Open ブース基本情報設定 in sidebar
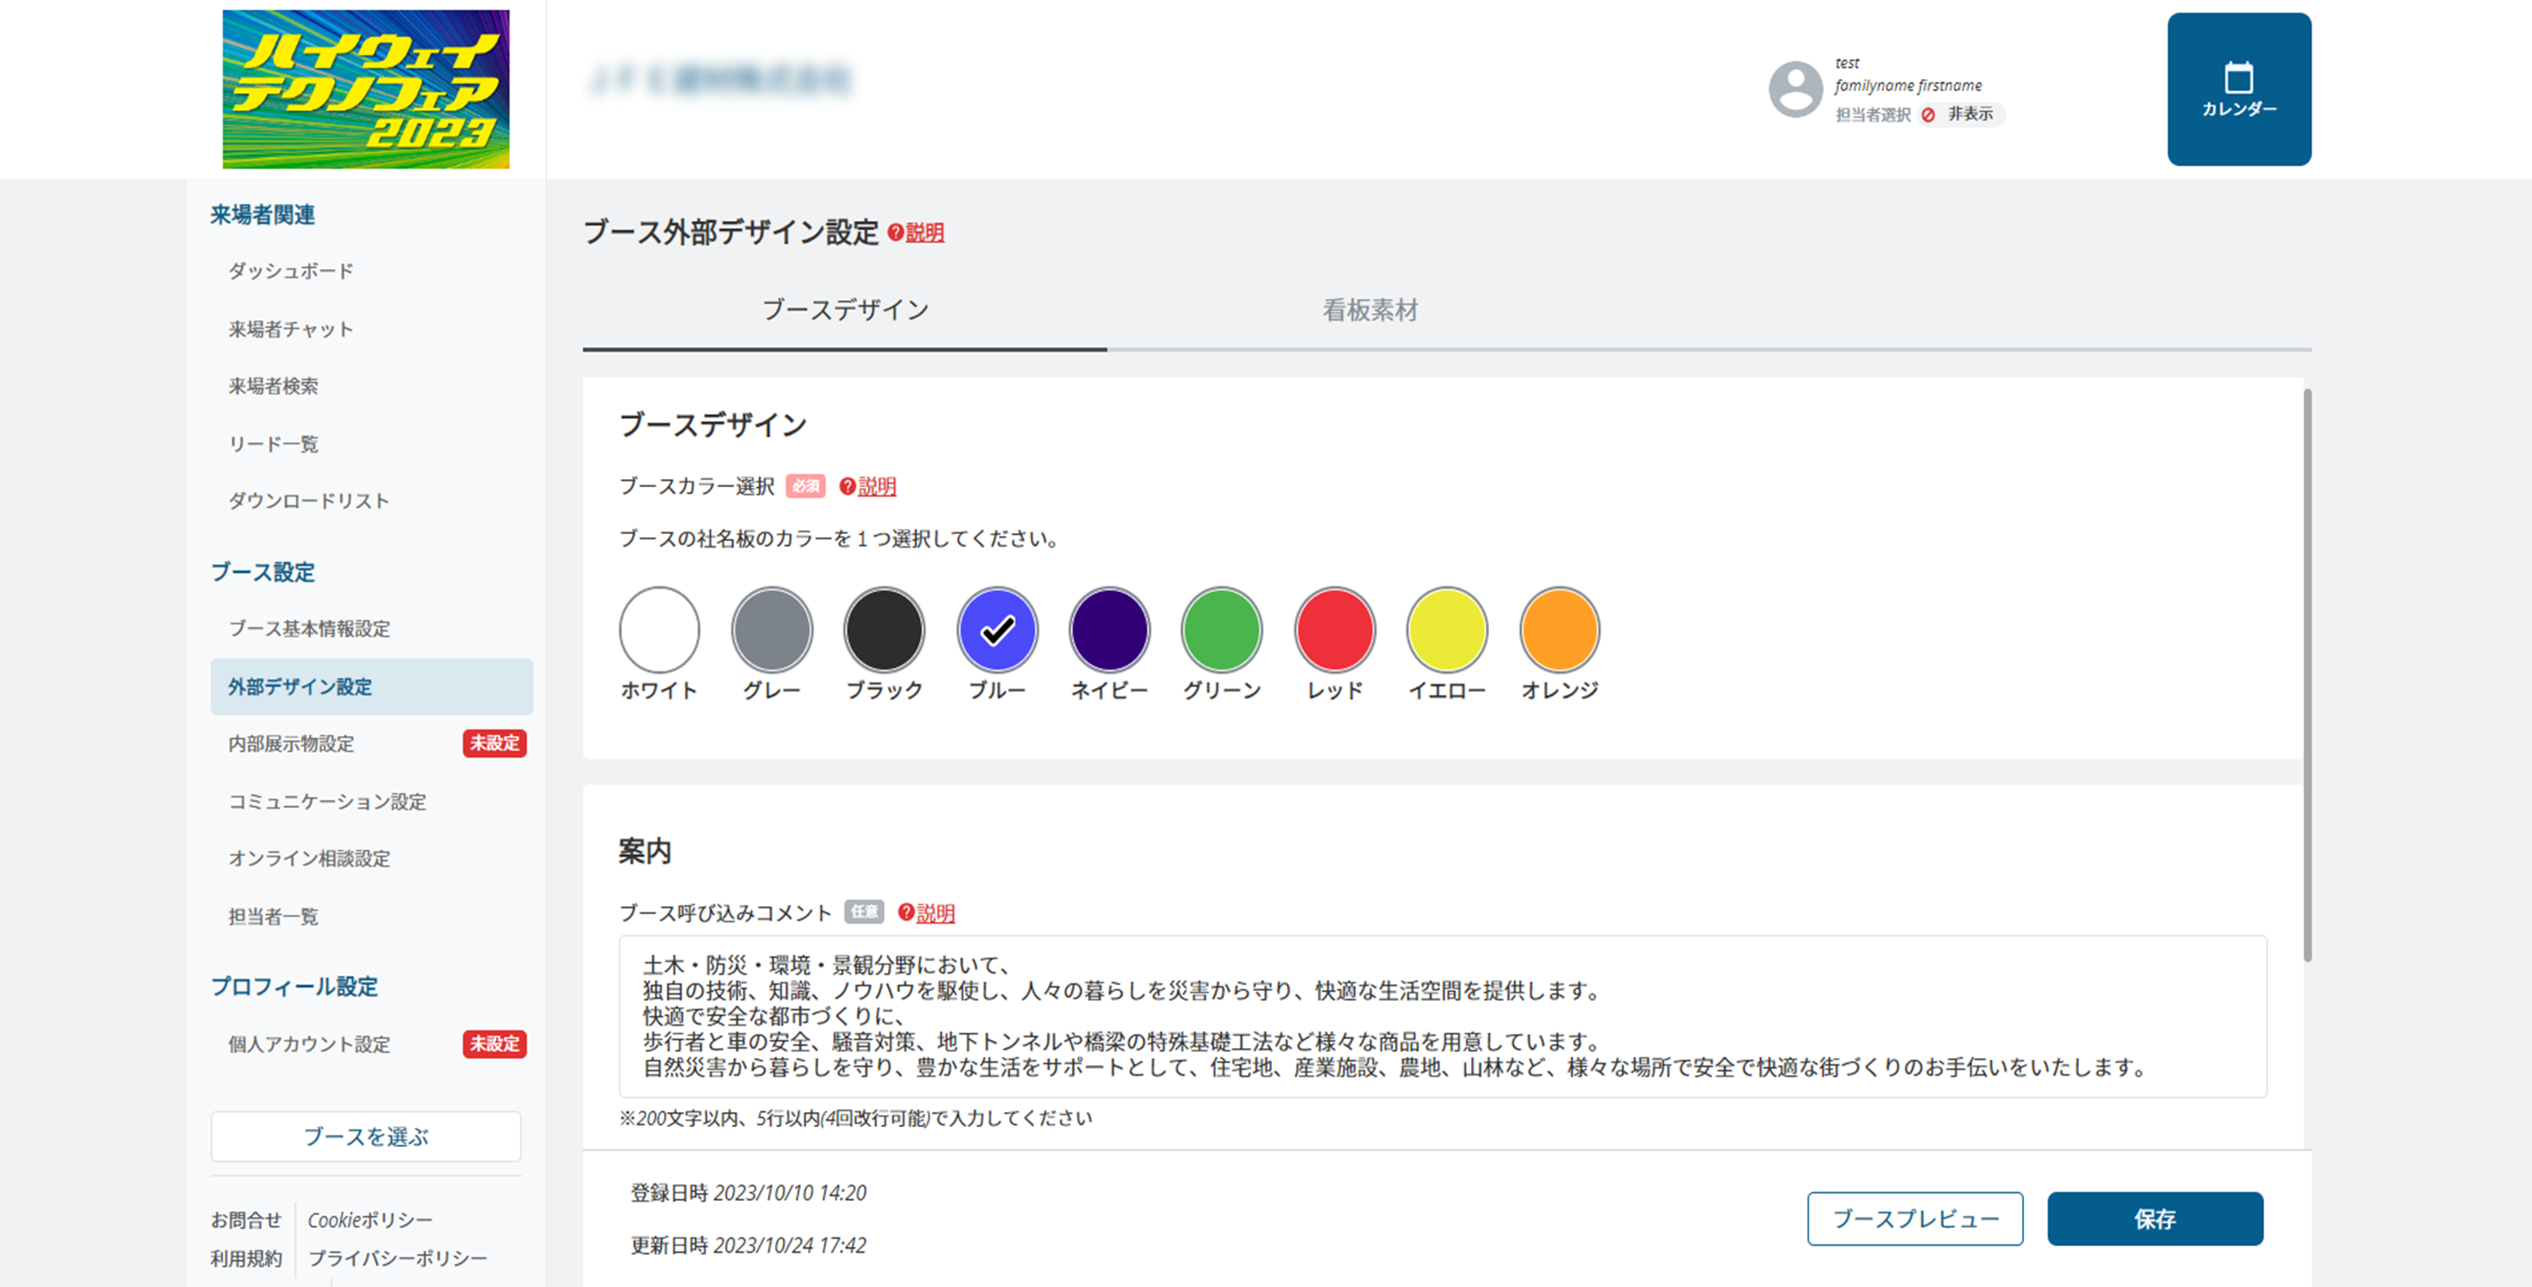 click(x=309, y=629)
